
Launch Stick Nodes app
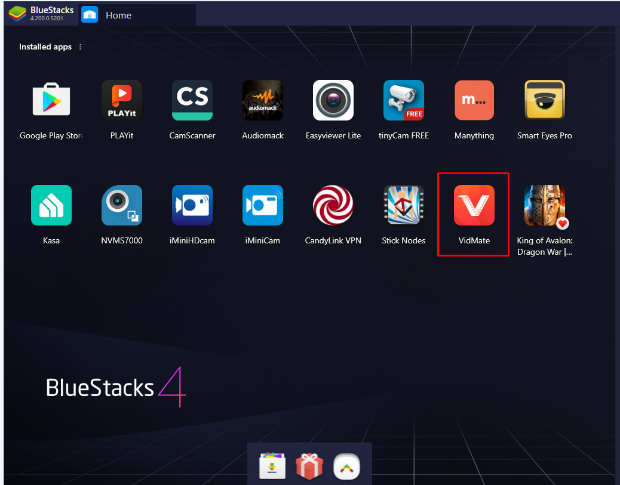click(403, 205)
